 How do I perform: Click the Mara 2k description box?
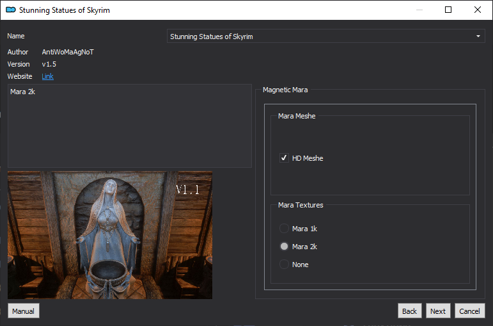130,126
